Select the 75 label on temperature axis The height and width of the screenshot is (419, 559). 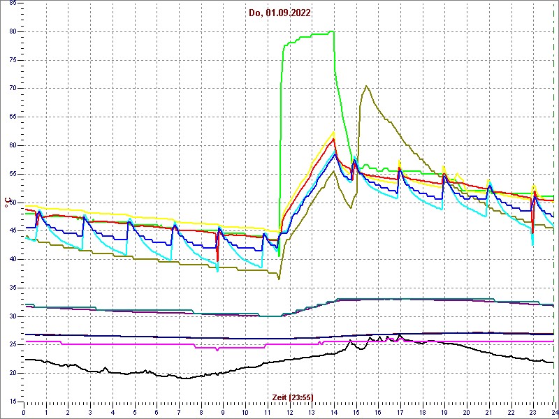13,60
